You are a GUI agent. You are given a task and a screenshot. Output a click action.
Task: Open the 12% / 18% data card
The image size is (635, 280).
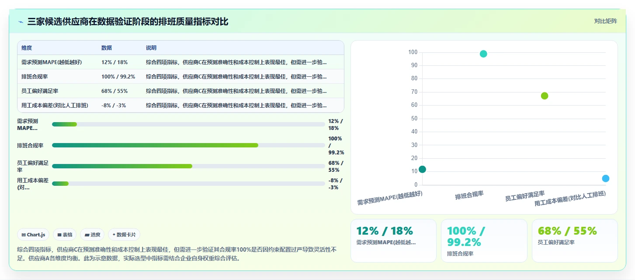[x=393, y=241]
